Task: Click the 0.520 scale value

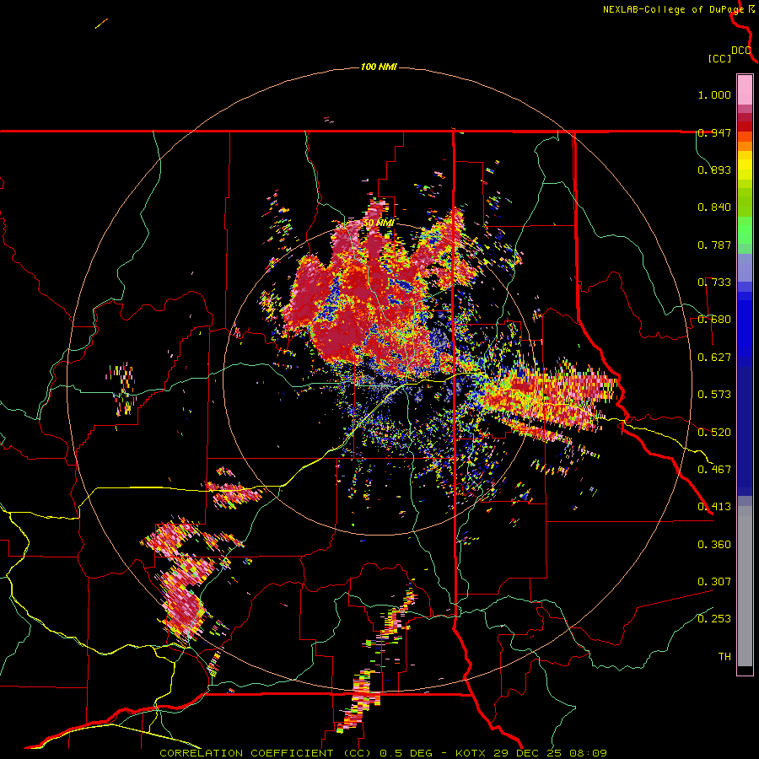Action: (x=714, y=433)
